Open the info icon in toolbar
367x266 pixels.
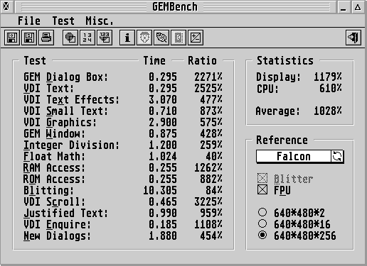pos(127,38)
